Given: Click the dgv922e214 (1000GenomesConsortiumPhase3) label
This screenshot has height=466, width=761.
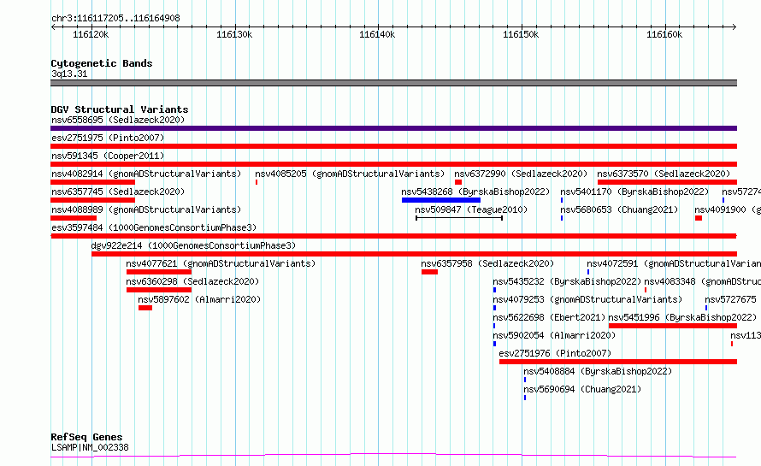Looking at the screenshot, I should tap(193, 245).
